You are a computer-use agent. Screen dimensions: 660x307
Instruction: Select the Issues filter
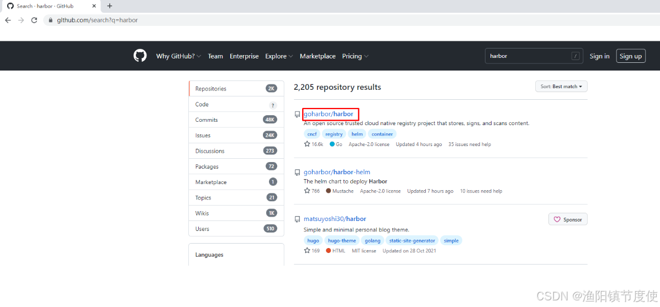236,135
